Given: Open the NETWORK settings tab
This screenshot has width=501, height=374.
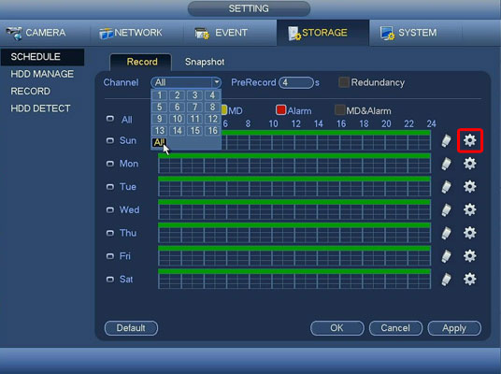Looking at the screenshot, I should pyautogui.click(x=131, y=33).
